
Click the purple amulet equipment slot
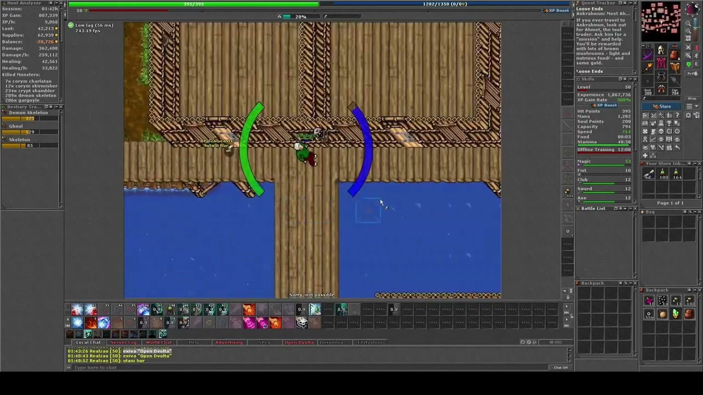pos(648,55)
